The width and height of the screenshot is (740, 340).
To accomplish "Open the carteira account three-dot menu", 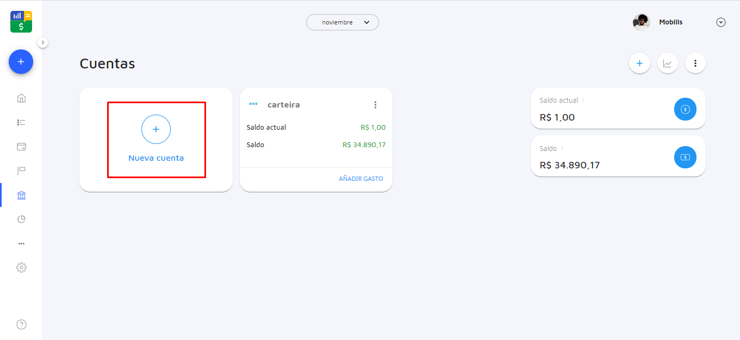I will coord(375,105).
